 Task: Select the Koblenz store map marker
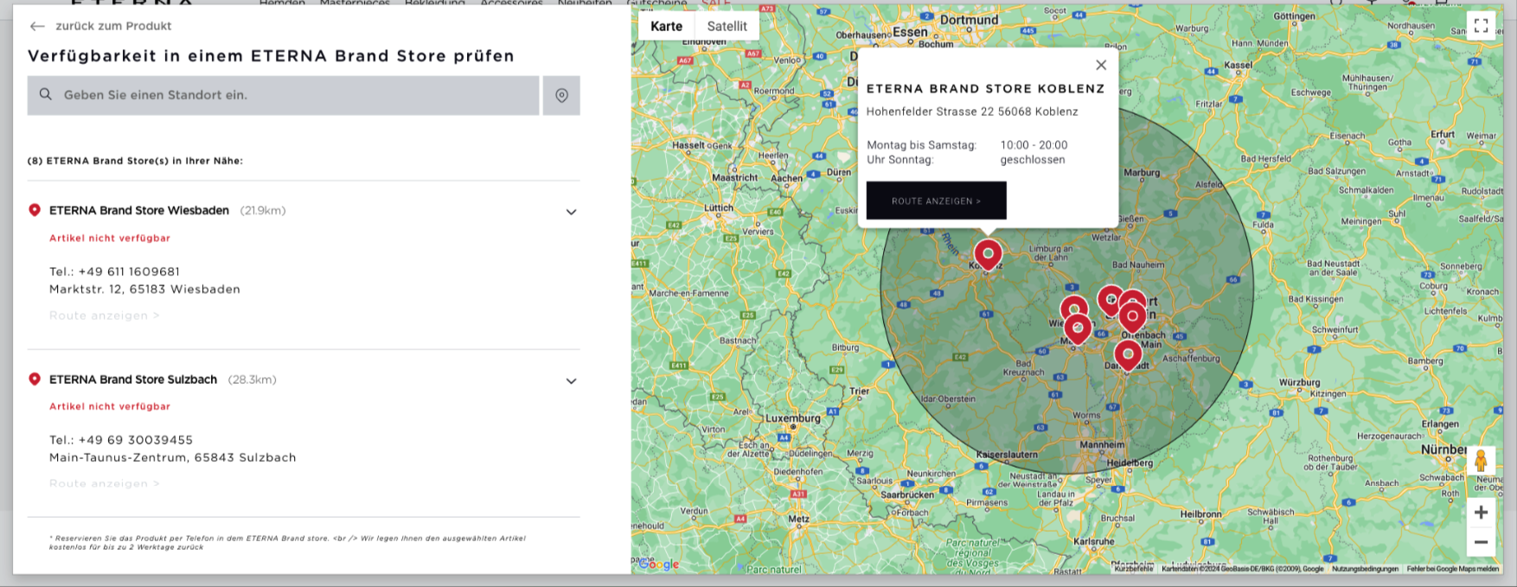pyautogui.click(x=988, y=254)
